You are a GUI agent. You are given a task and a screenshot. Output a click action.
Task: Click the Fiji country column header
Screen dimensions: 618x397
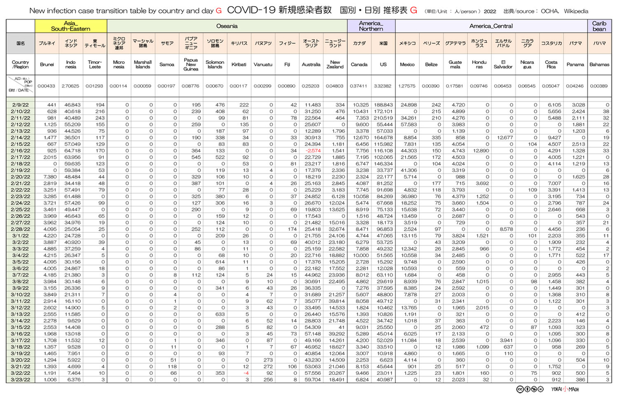[x=287, y=64]
